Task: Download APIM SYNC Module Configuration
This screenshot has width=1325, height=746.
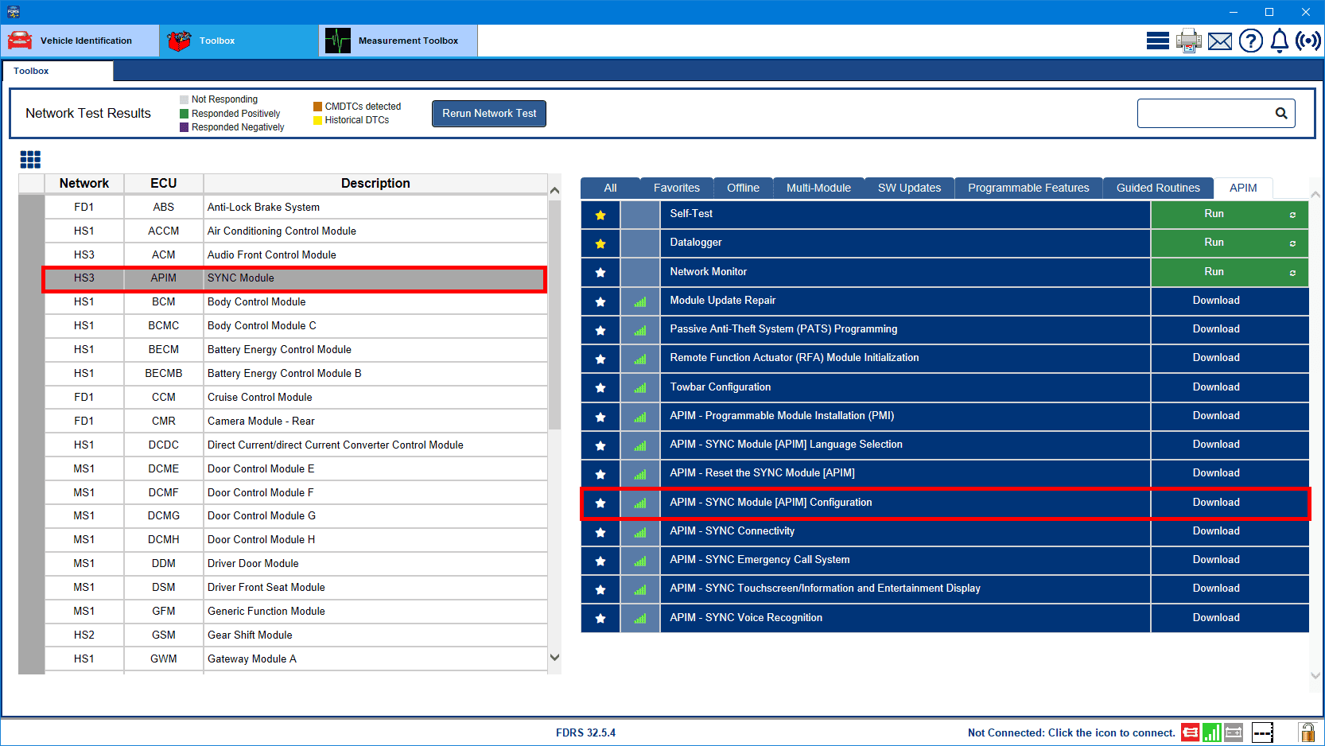Action: click(x=1215, y=503)
